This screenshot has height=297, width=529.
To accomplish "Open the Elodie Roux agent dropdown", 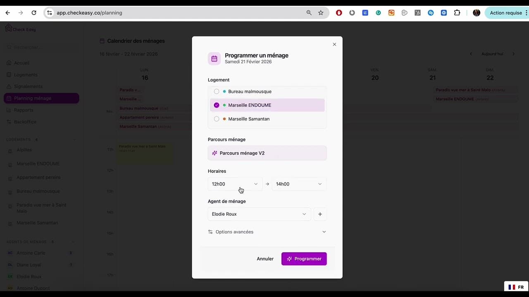I will pos(259,214).
